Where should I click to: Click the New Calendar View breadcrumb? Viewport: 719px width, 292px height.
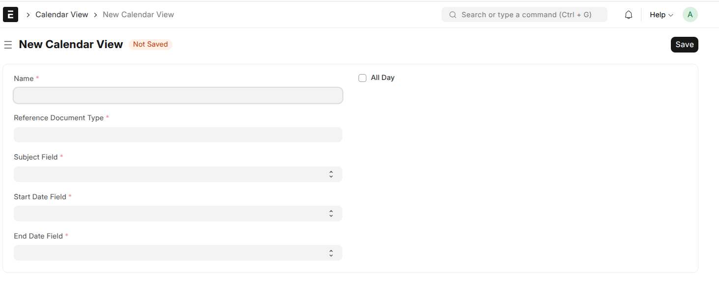[138, 15]
